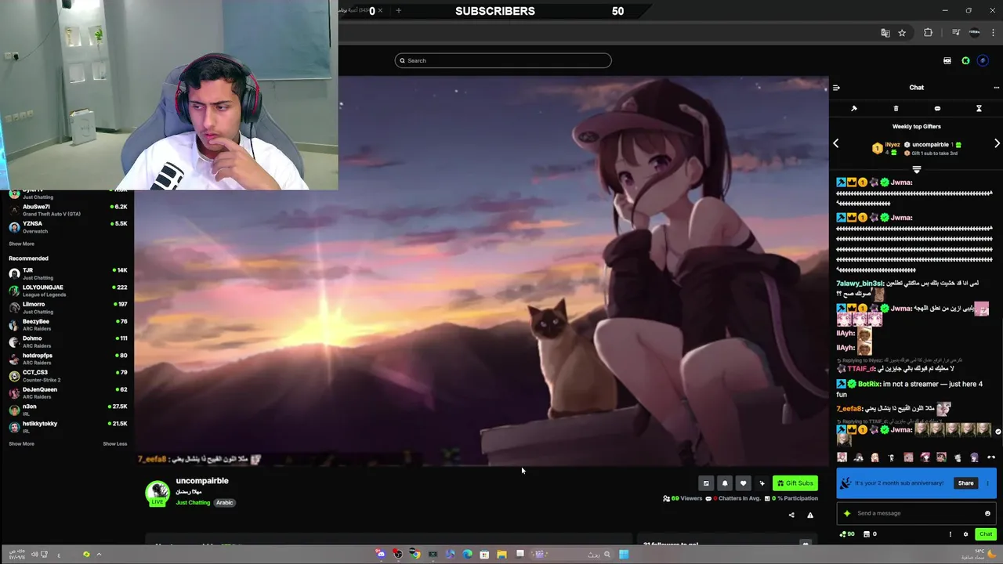Click the gavel moderation icon in chat
Viewport: 1003px width, 564px height.
coord(854,109)
